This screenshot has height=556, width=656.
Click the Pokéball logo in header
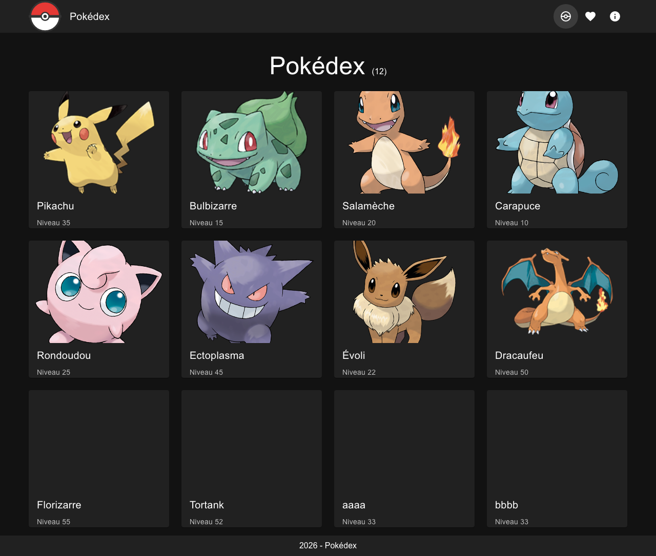point(45,16)
